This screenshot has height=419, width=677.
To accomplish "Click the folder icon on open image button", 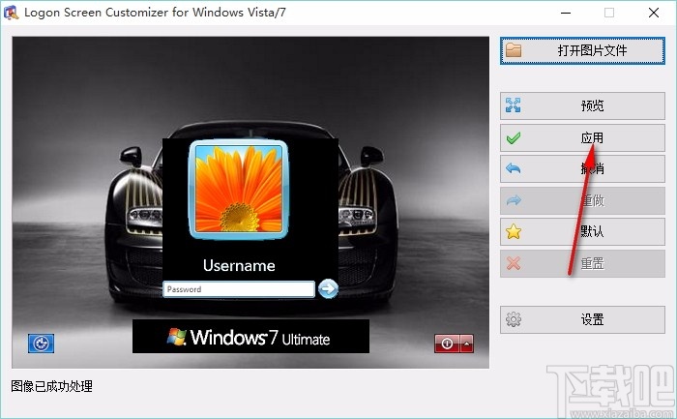I will (x=514, y=50).
